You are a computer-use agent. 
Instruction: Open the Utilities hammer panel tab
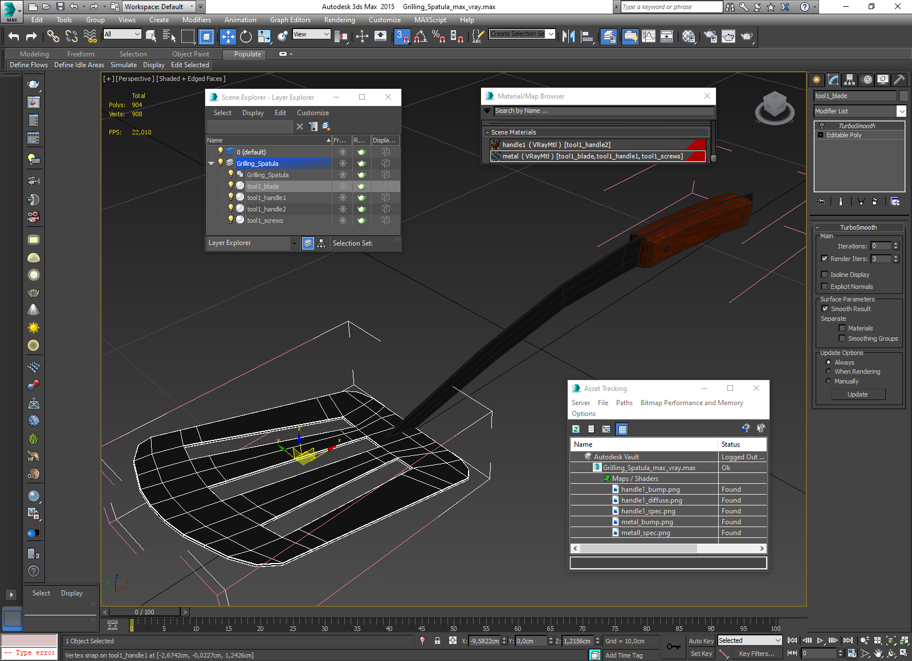[899, 80]
